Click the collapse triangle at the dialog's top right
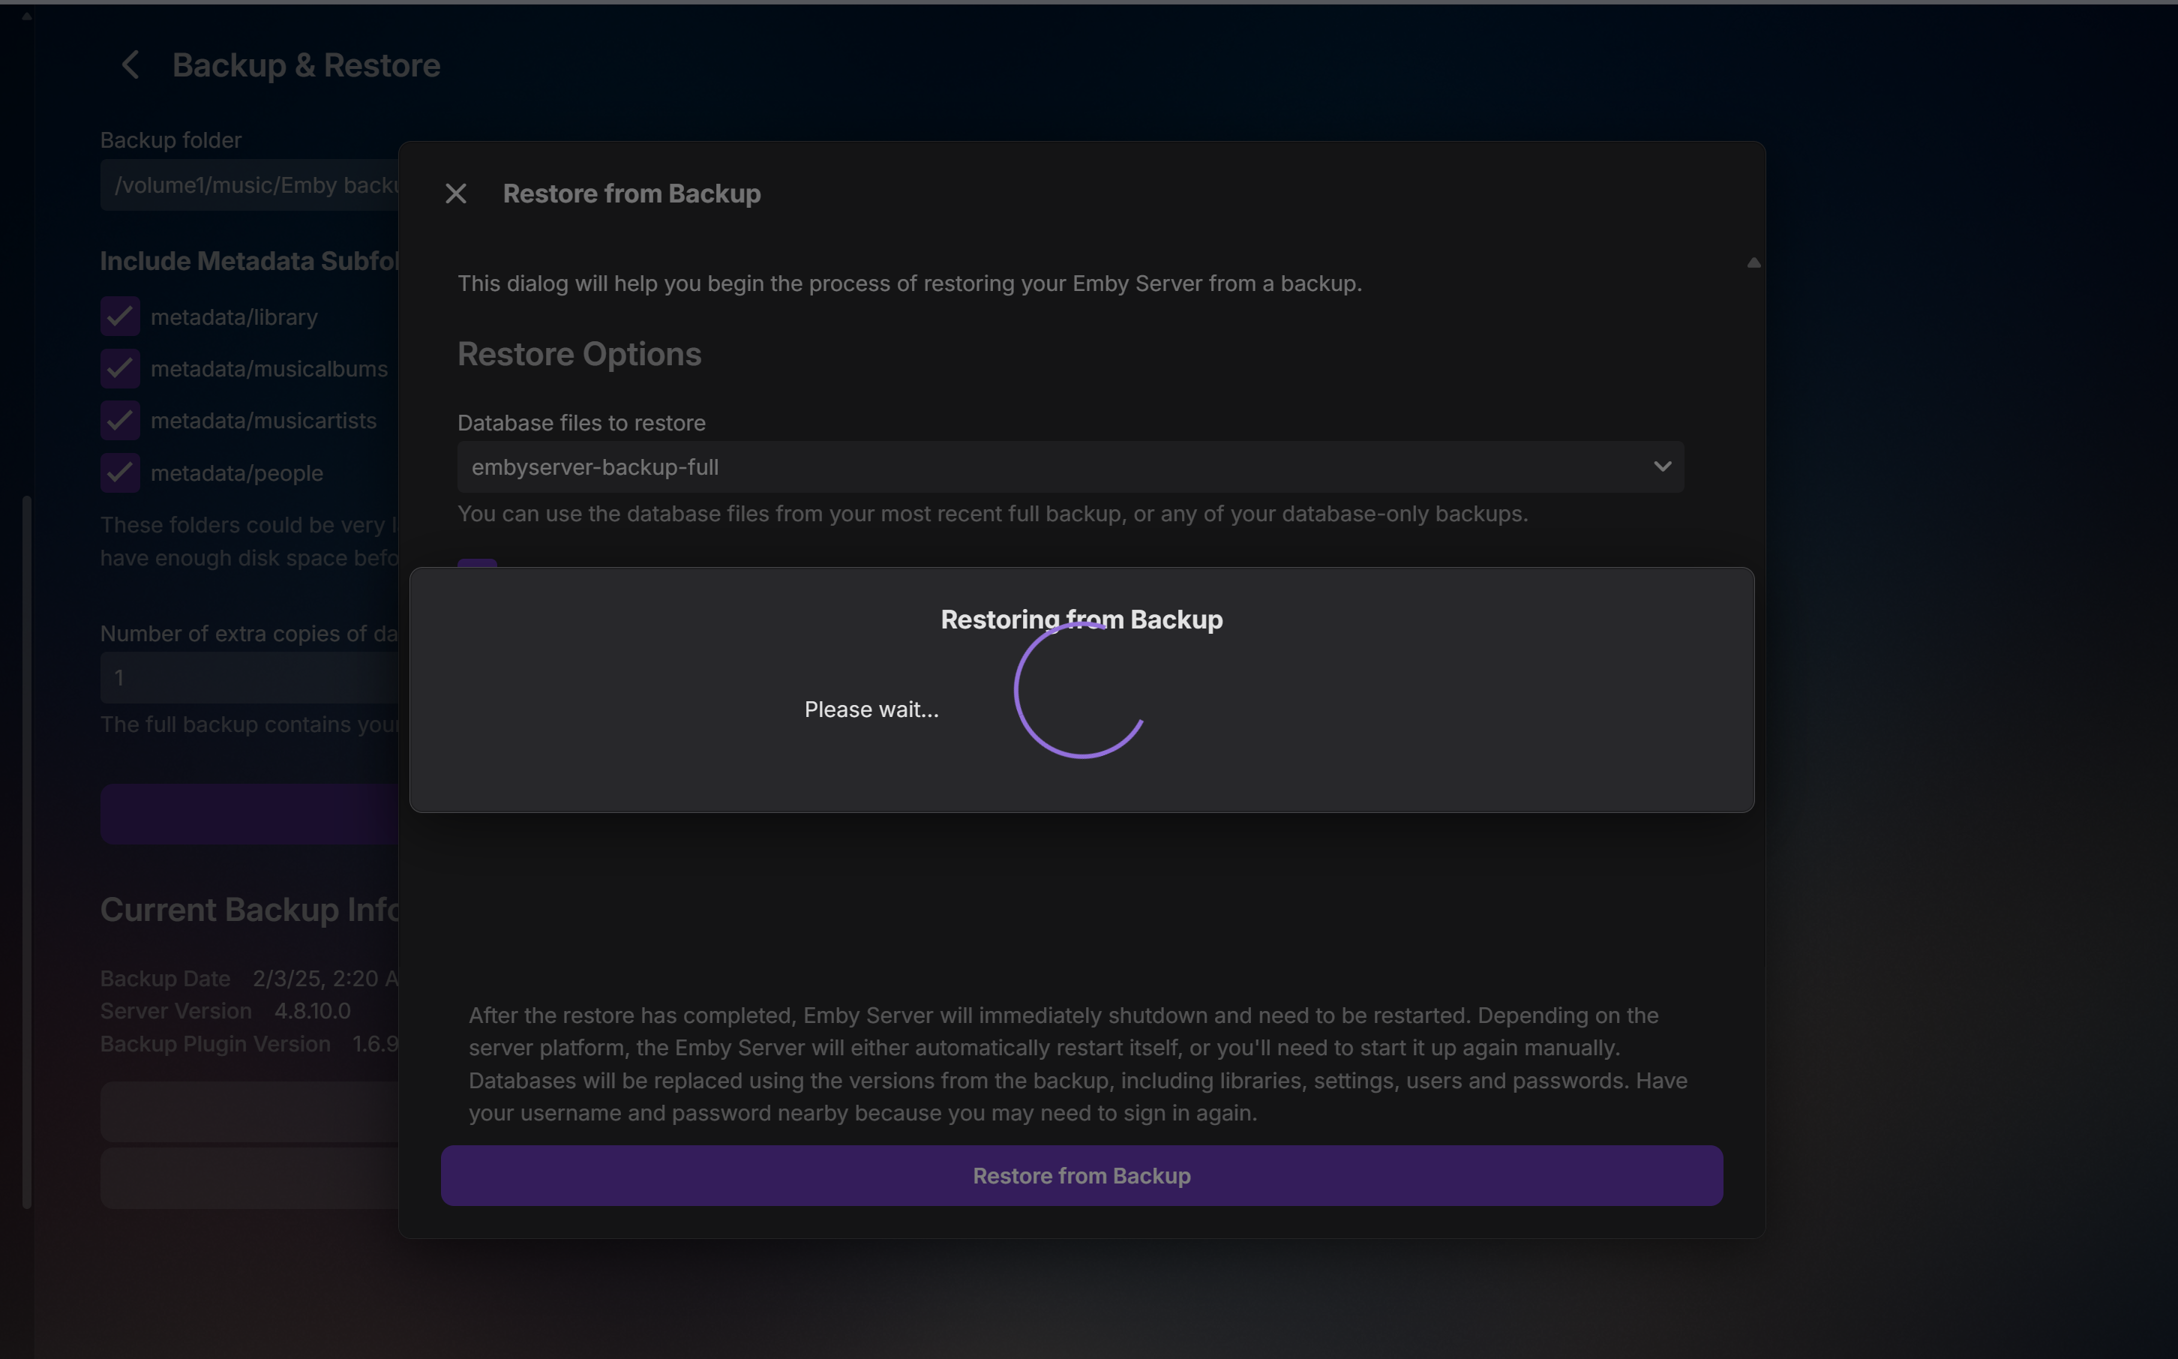 pyautogui.click(x=1753, y=262)
